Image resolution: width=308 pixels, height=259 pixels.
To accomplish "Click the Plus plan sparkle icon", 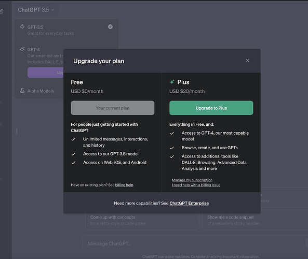I will [172, 82].
